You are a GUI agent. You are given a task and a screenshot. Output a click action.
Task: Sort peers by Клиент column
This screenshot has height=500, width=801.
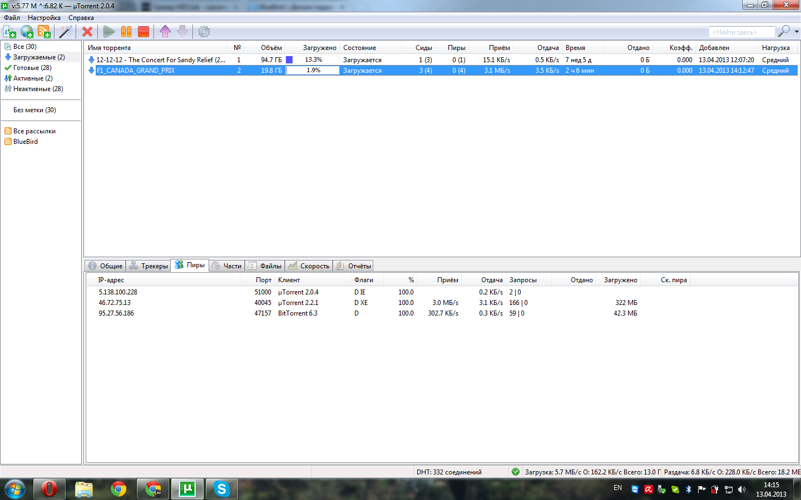[313, 280]
